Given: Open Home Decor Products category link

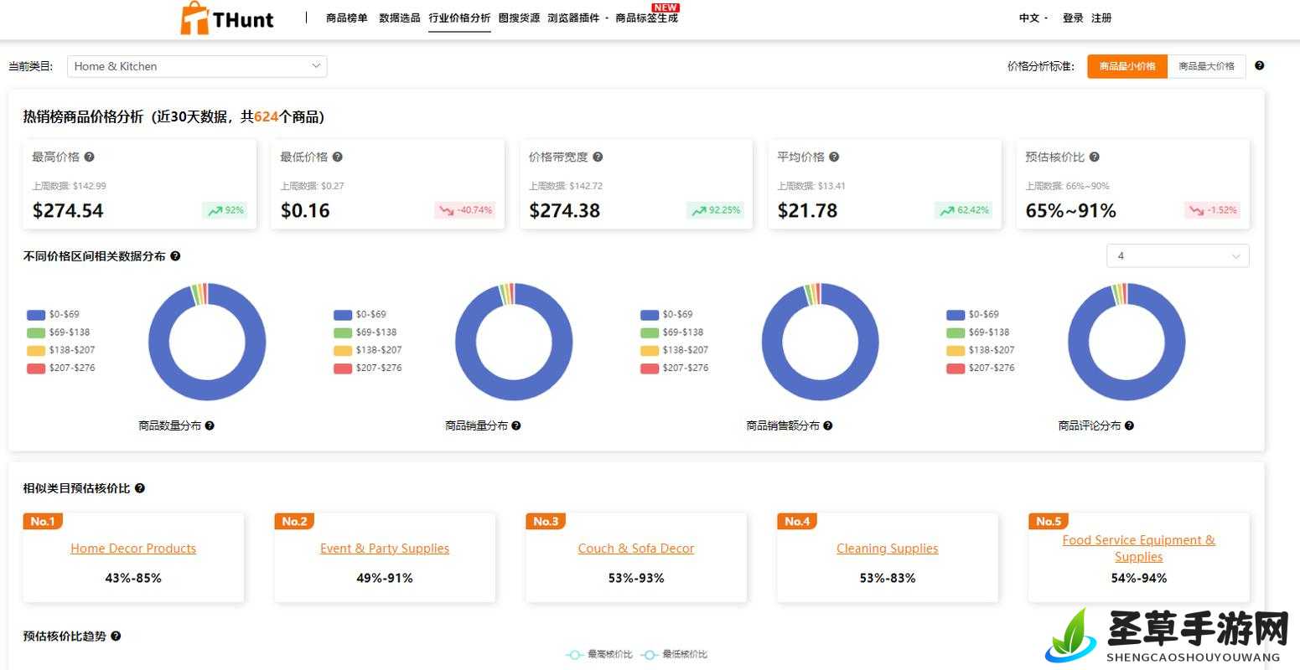Looking at the screenshot, I should (x=133, y=549).
